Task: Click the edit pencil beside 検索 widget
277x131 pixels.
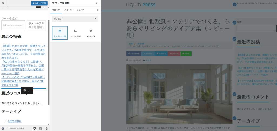Action: tap(235, 23)
